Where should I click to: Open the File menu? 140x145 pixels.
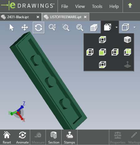(65, 7)
